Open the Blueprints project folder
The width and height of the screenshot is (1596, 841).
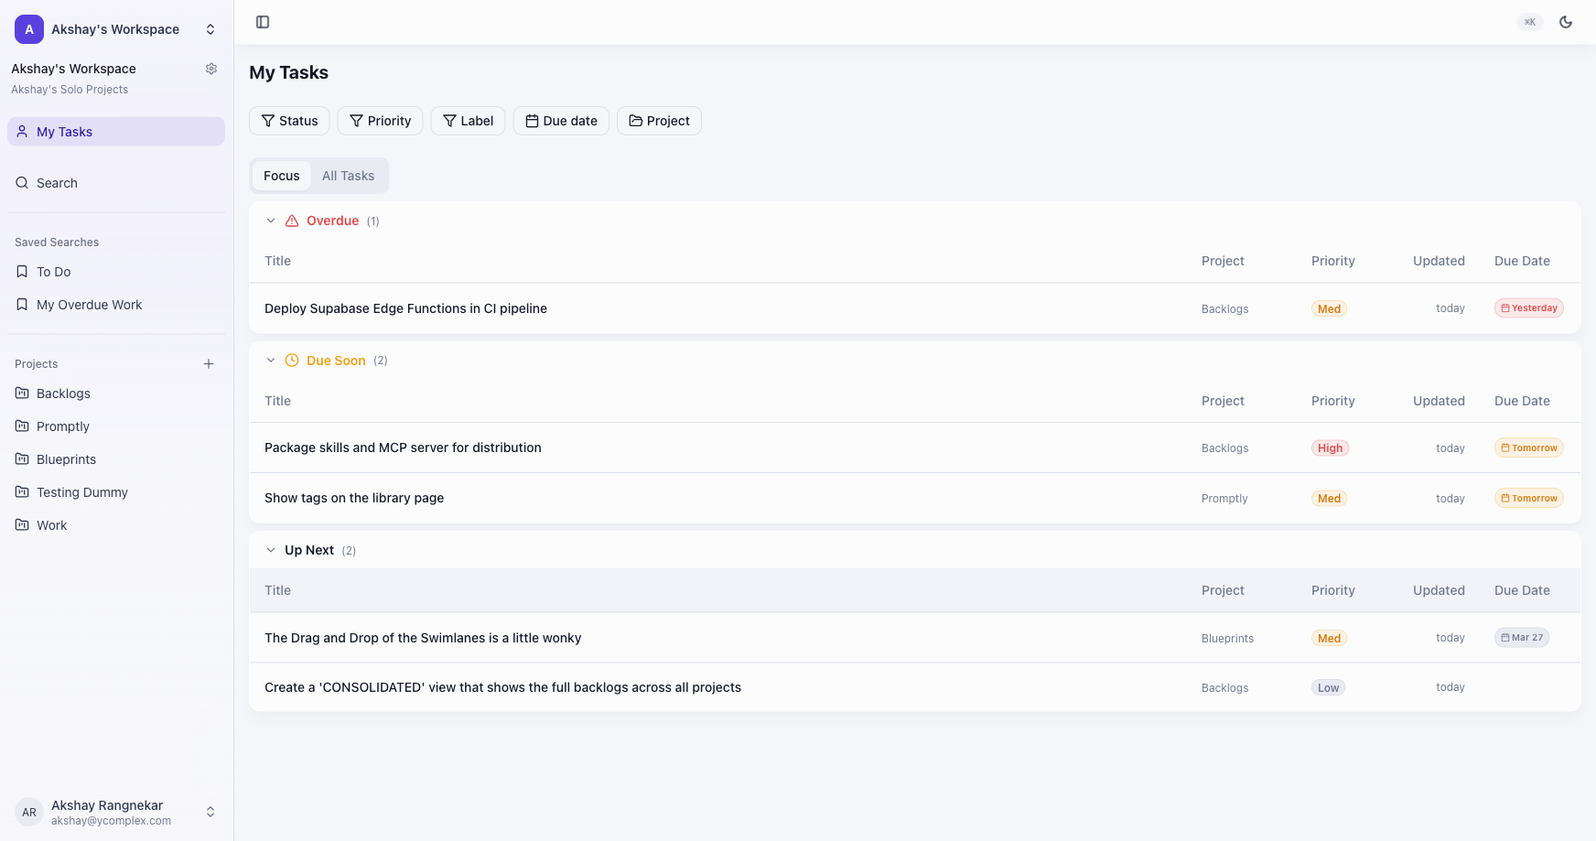(66, 459)
